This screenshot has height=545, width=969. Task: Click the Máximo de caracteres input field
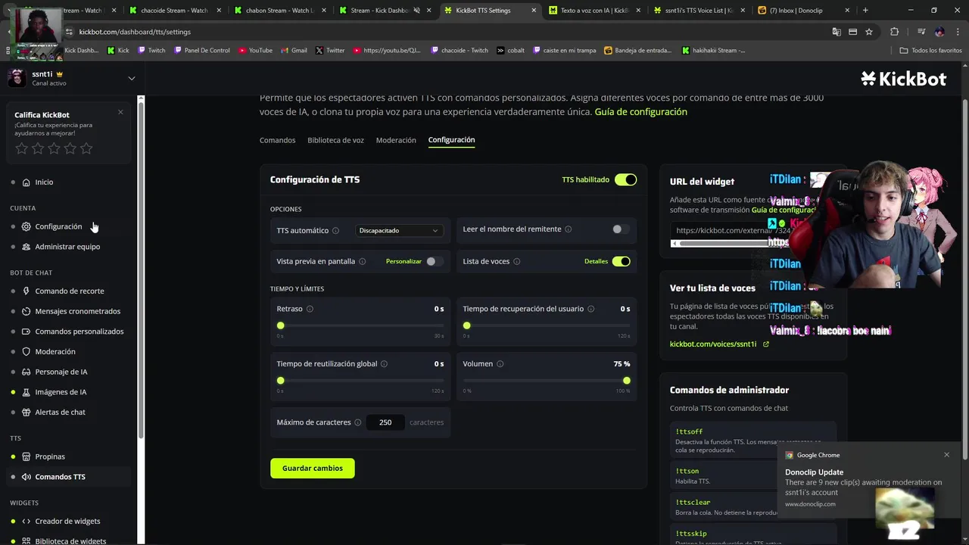point(385,422)
